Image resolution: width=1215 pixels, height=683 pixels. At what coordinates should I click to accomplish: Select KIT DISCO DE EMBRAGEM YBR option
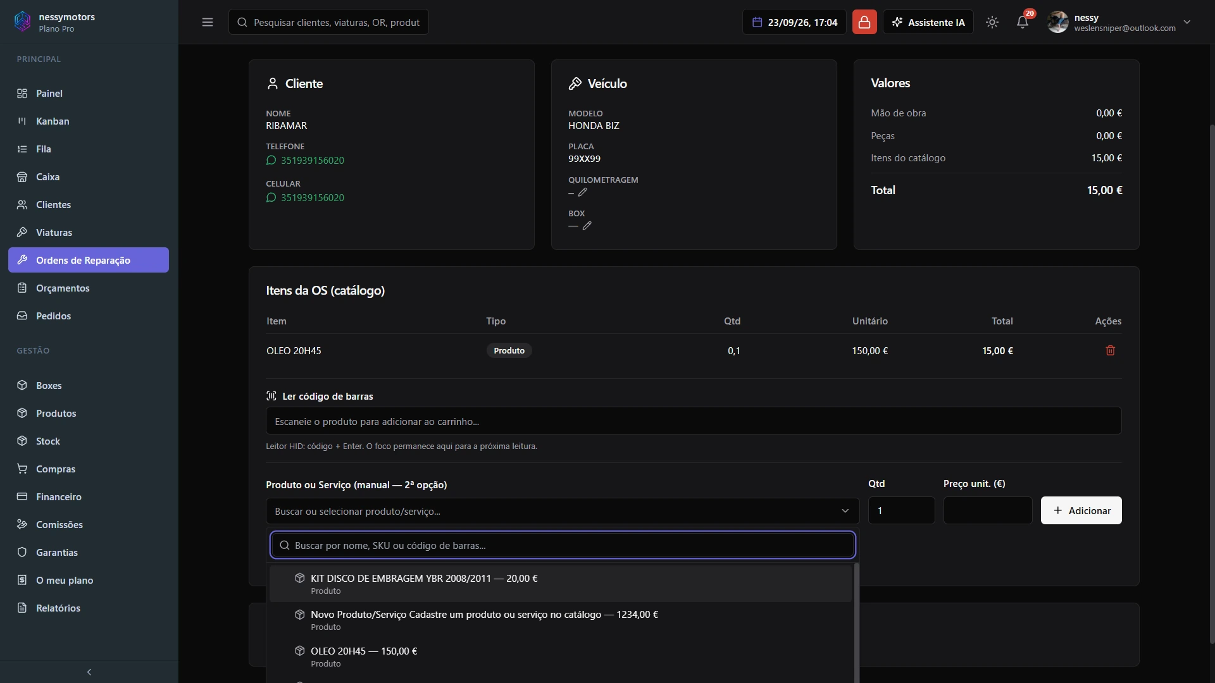[561, 584]
